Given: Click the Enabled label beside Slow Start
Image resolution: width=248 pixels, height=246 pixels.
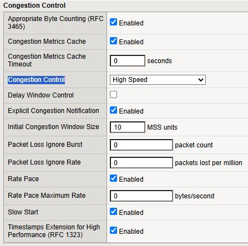Looking at the screenshot, I should coord(131,213).
